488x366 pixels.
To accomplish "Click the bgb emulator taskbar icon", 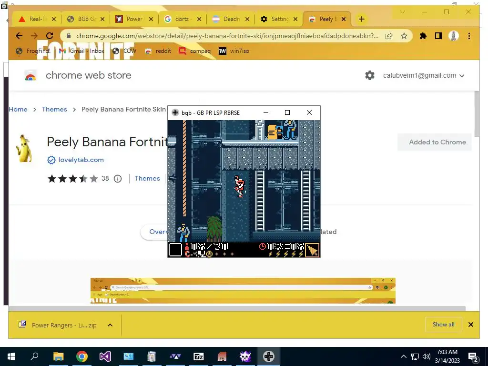I will point(269,356).
